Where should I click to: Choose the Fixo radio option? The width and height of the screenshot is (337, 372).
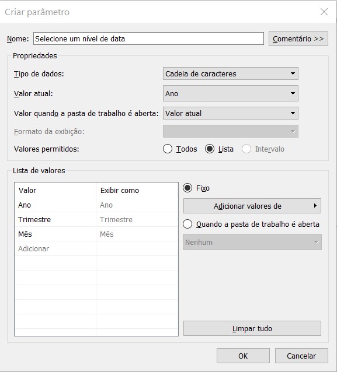pyautogui.click(x=187, y=188)
